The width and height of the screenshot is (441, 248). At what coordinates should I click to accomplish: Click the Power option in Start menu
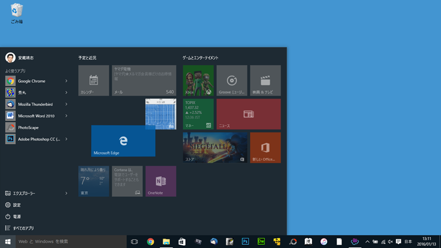click(x=17, y=217)
